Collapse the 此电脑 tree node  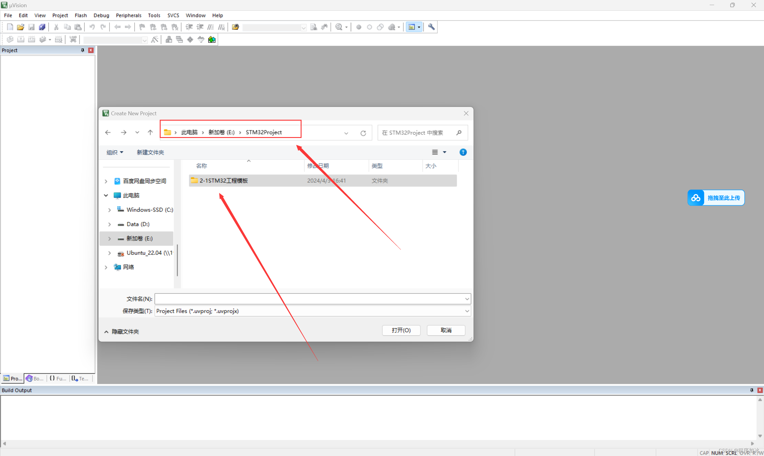click(x=106, y=195)
